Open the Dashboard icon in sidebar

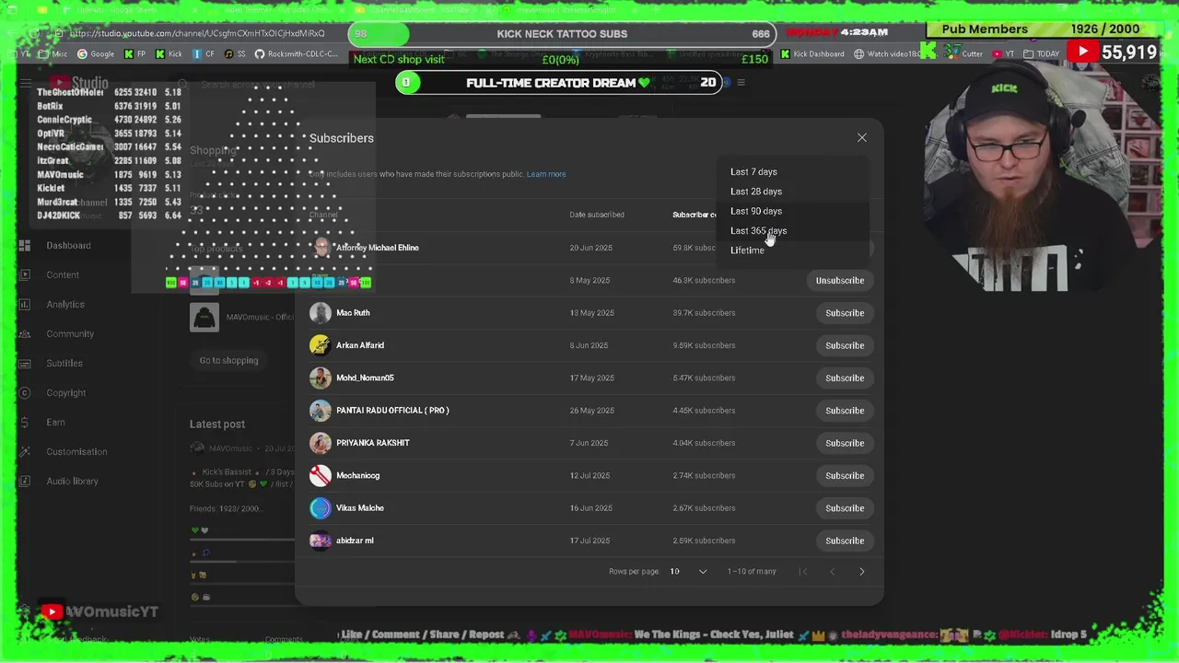pos(24,246)
